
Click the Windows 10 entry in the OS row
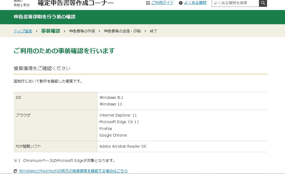(111, 104)
